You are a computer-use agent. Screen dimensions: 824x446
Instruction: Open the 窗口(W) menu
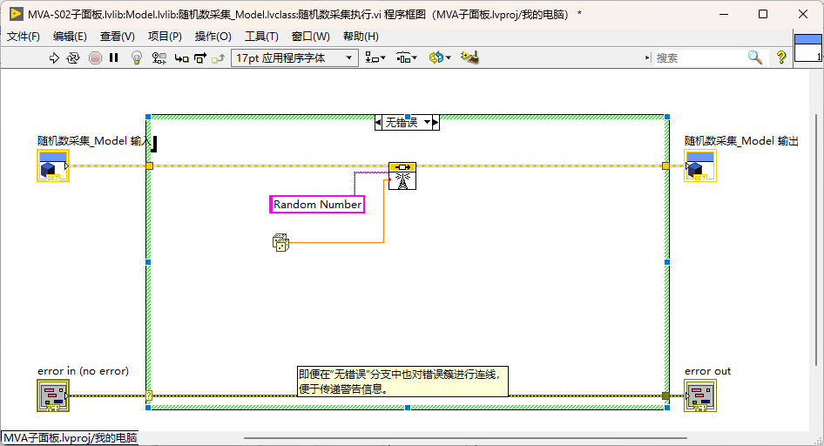click(x=311, y=37)
